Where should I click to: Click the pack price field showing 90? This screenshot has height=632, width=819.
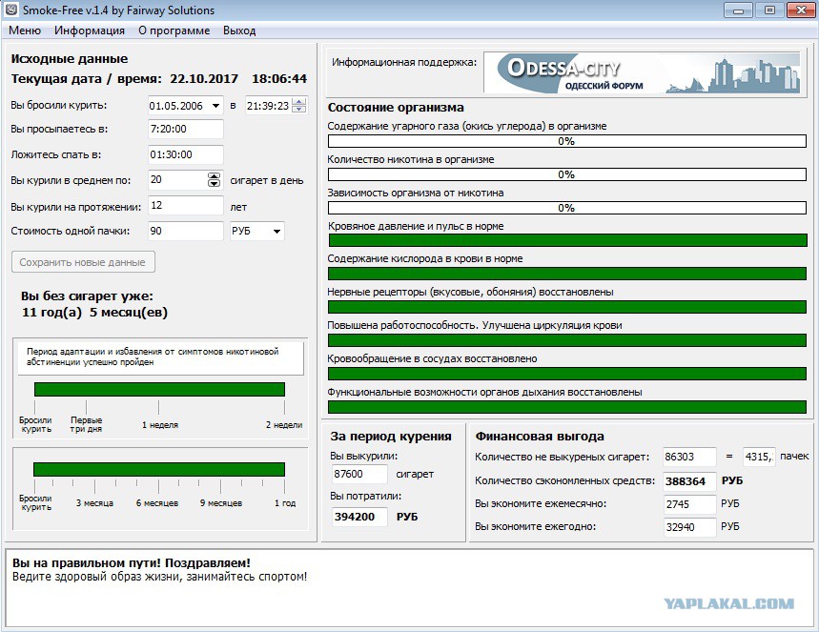(185, 231)
